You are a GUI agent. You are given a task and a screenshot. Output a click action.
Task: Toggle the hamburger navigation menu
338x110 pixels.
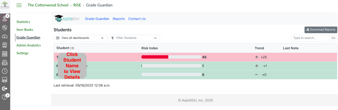[x=19, y=5]
